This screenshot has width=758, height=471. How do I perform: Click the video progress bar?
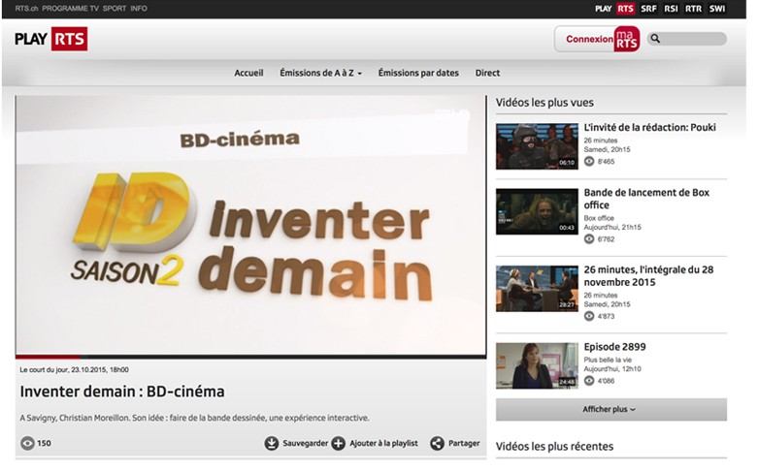pos(250,357)
